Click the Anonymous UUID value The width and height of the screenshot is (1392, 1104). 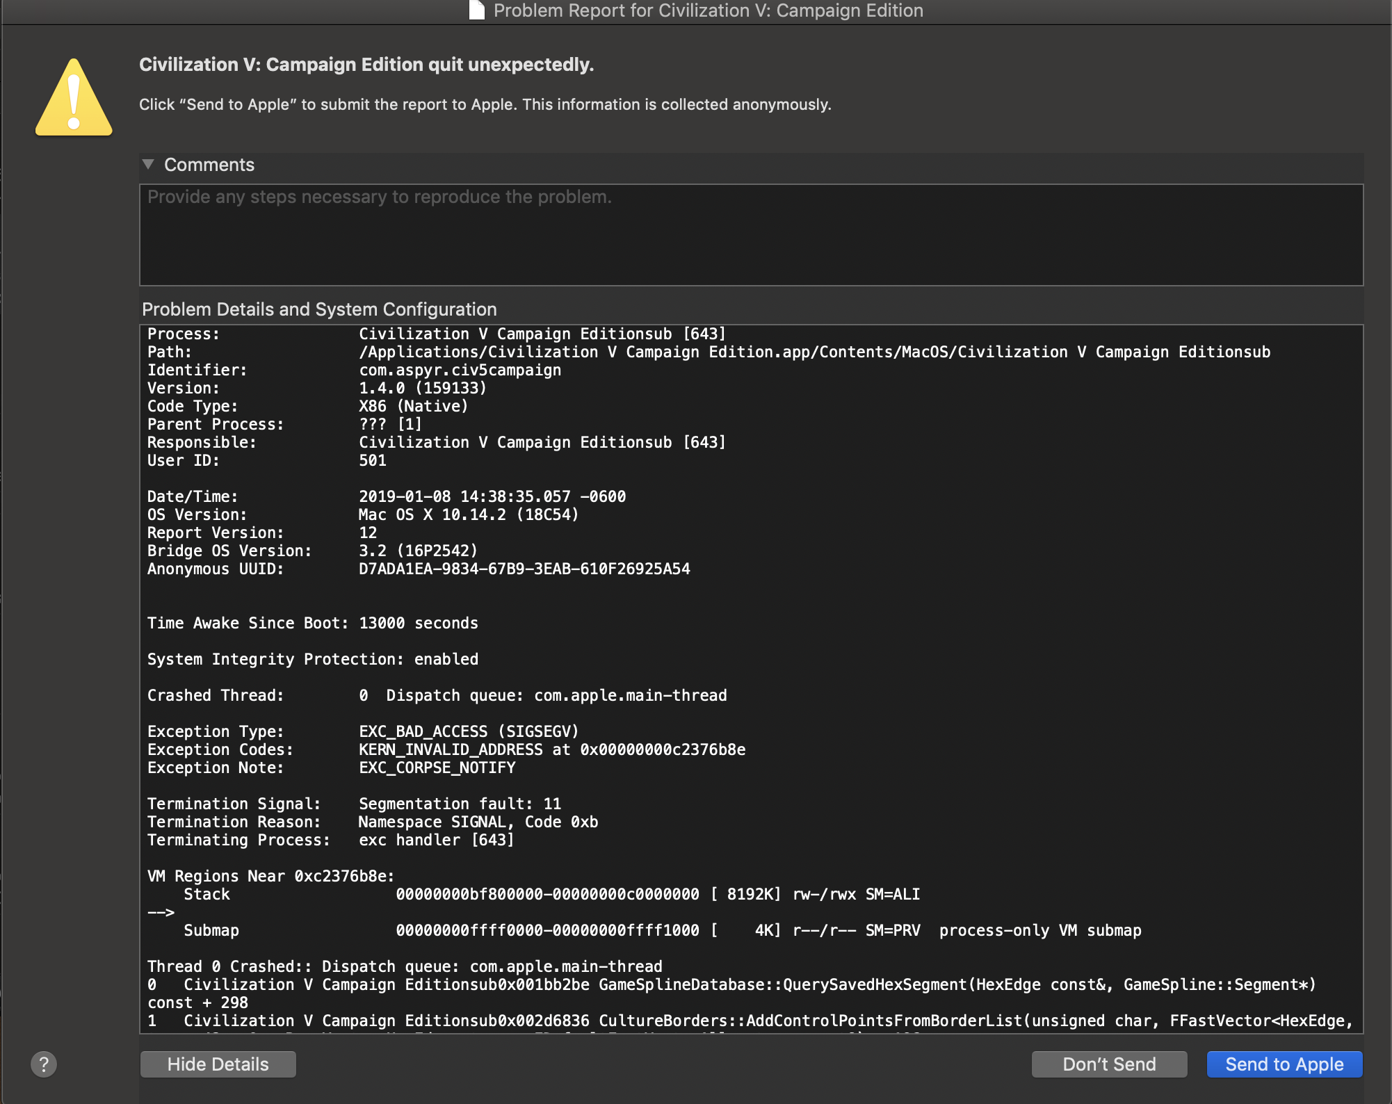524,569
